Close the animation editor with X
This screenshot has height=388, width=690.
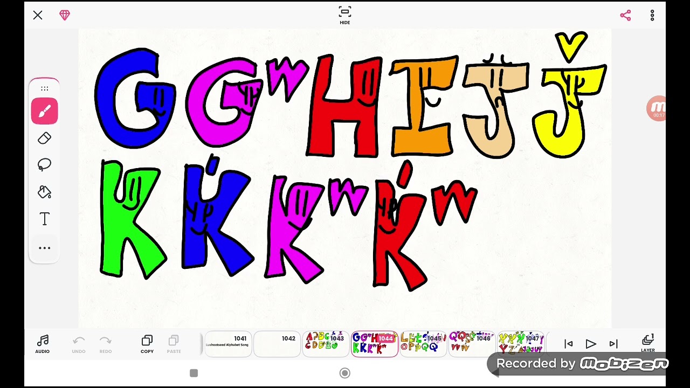(38, 15)
